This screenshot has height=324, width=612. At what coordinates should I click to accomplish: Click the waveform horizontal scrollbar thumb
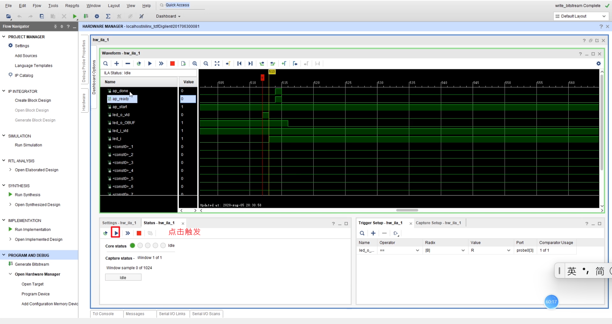click(407, 210)
